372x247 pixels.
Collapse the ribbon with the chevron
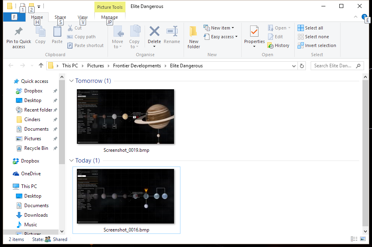[x=355, y=17]
